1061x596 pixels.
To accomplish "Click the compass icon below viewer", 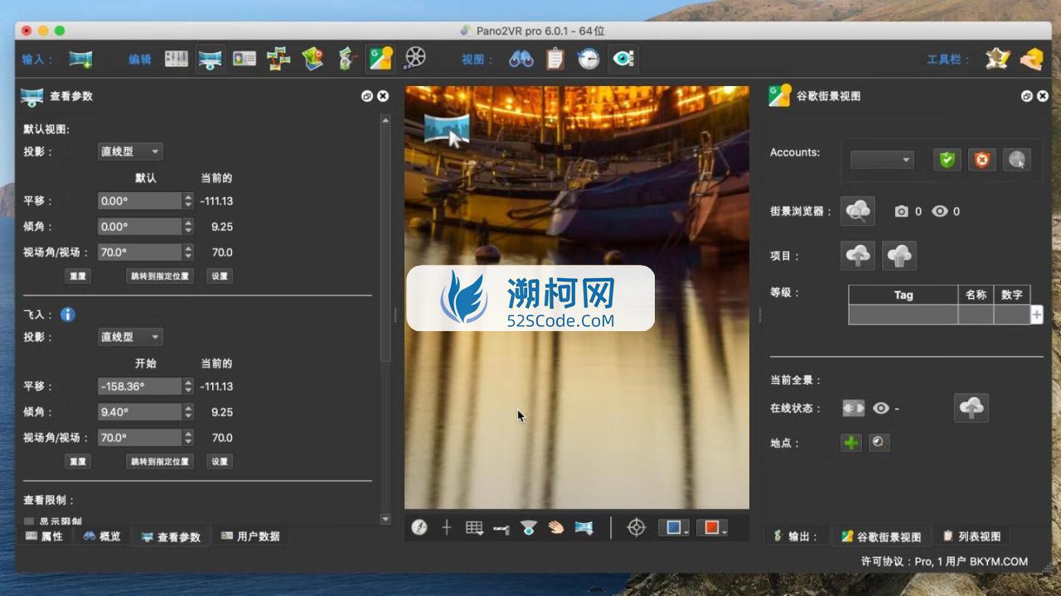I will click(419, 527).
